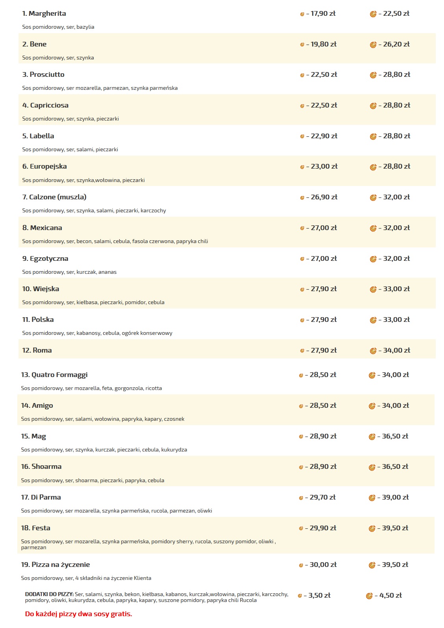This screenshot has height=628, width=444.
Task: Click small pizza icon for Margherita
Action: pos(302,14)
